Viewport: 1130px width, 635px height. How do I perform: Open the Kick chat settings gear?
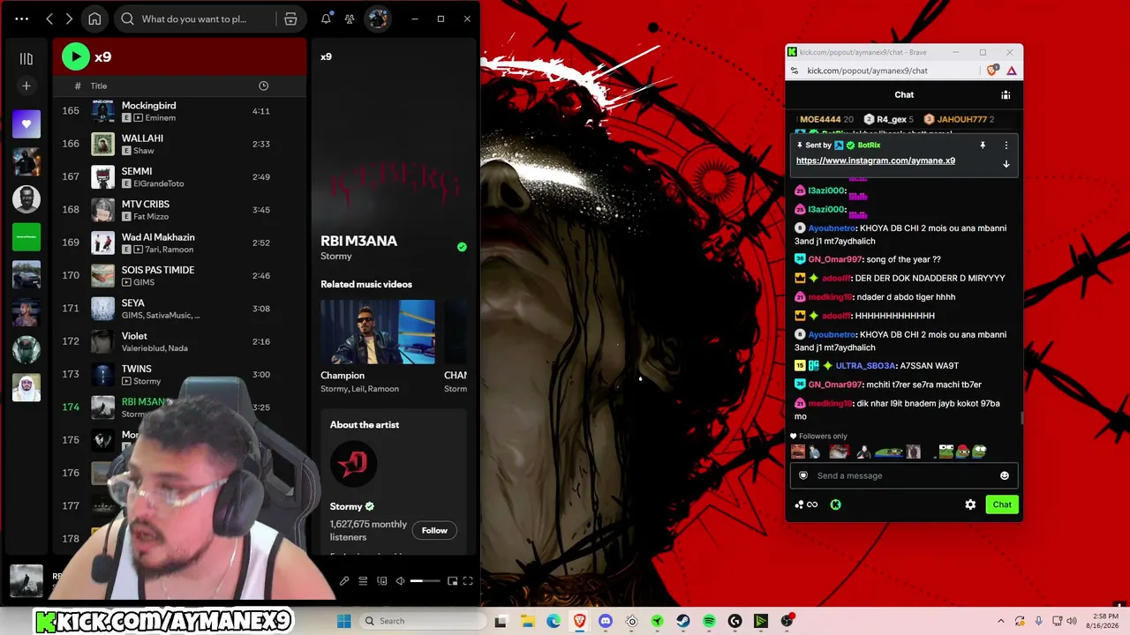tap(970, 504)
